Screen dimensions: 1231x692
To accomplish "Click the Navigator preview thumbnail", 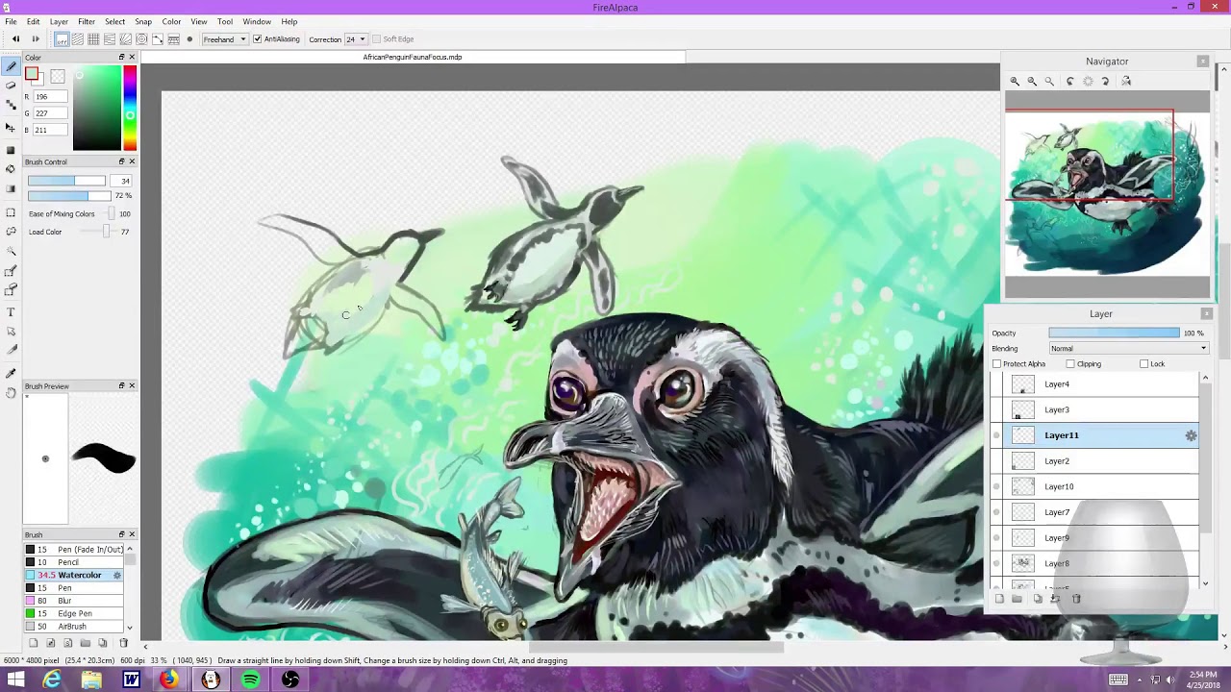I will click(1107, 195).
